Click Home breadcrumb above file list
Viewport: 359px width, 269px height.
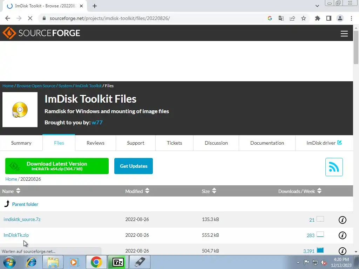11,179
